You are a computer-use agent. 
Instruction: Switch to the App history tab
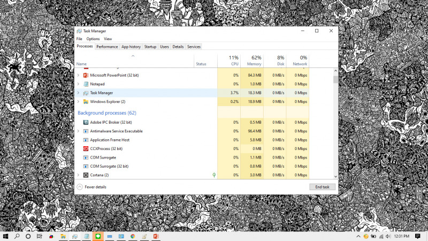click(131, 47)
